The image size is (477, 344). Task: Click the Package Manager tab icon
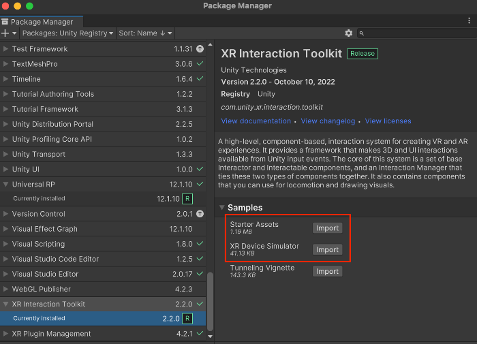coord(5,22)
